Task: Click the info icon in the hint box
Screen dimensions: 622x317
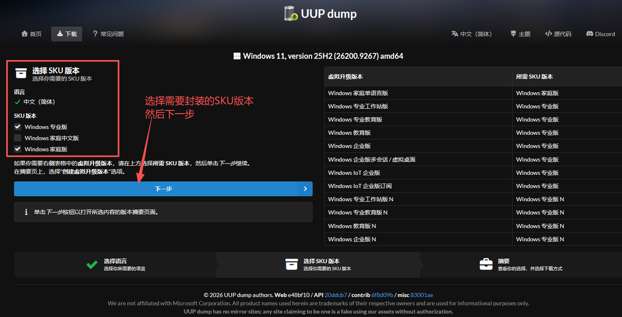Action: (x=26, y=212)
